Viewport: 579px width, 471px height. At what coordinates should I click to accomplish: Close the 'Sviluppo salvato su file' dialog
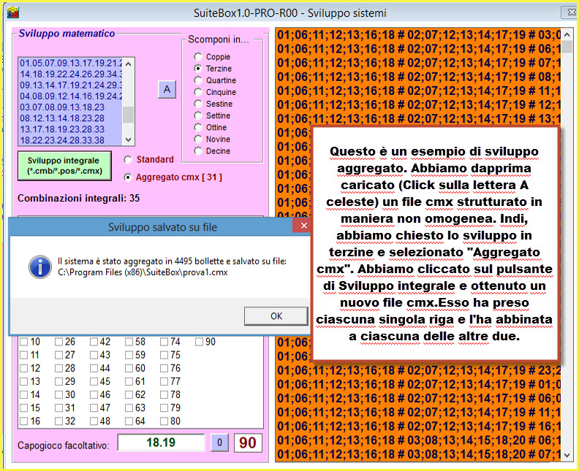(x=303, y=227)
